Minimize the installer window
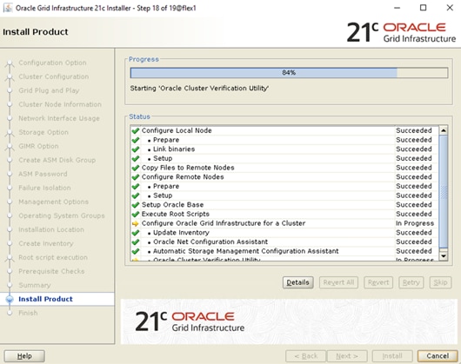Image resolution: width=461 pixels, height=364 pixels. point(397,8)
